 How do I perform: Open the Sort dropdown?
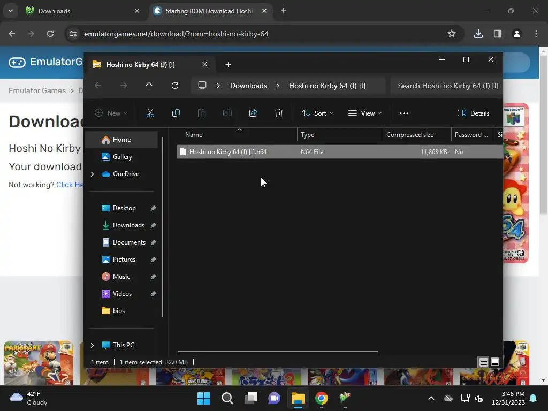click(317, 113)
